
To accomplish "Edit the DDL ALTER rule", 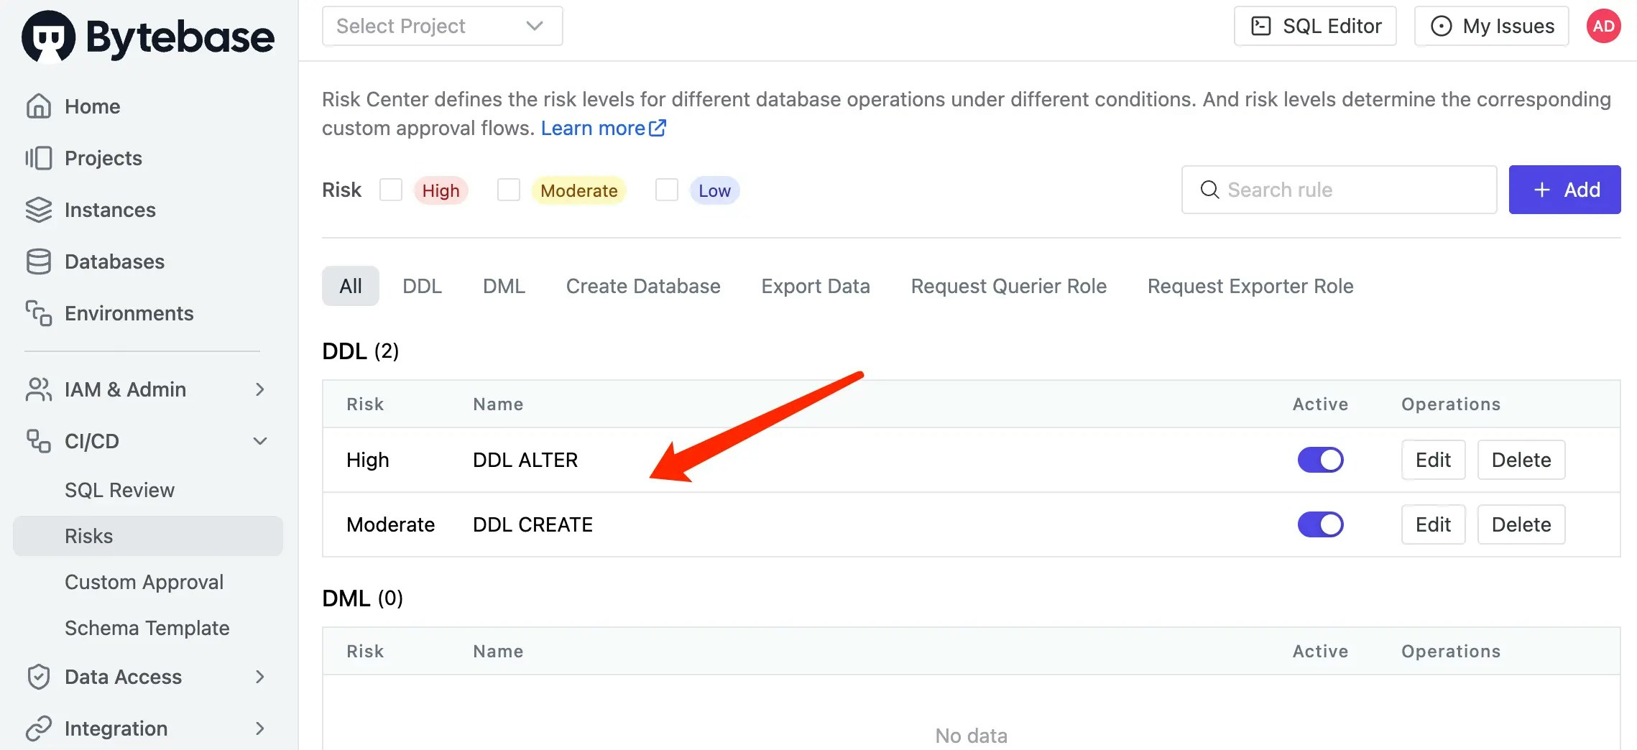I will coord(1433,460).
